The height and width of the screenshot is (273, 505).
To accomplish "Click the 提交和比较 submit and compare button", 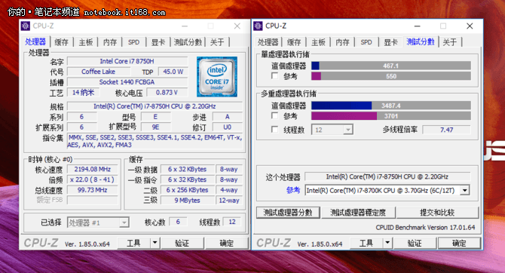I will (437, 213).
